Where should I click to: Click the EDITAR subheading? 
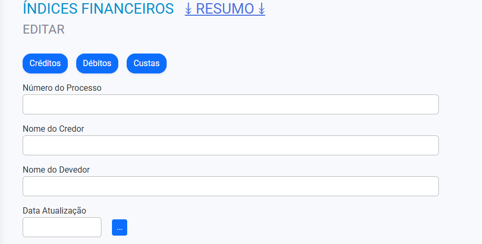click(x=44, y=29)
